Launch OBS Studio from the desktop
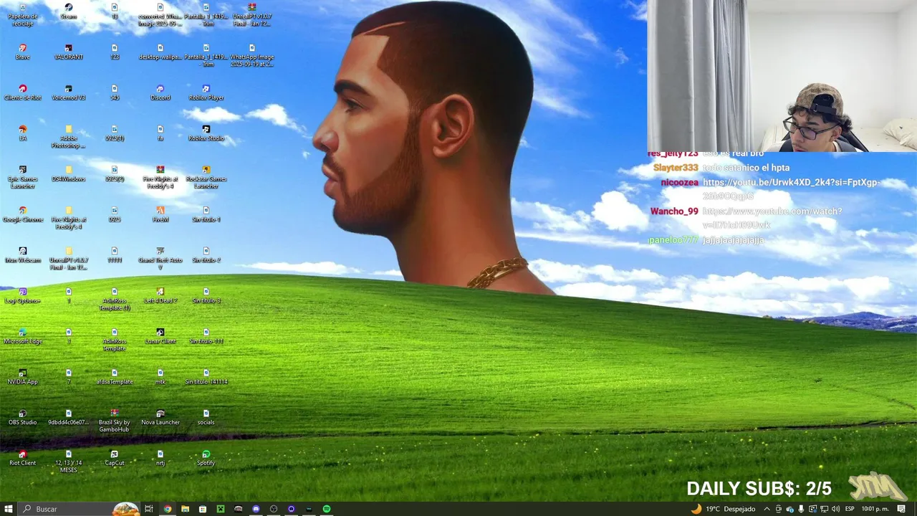The image size is (917, 516). [x=22, y=418]
